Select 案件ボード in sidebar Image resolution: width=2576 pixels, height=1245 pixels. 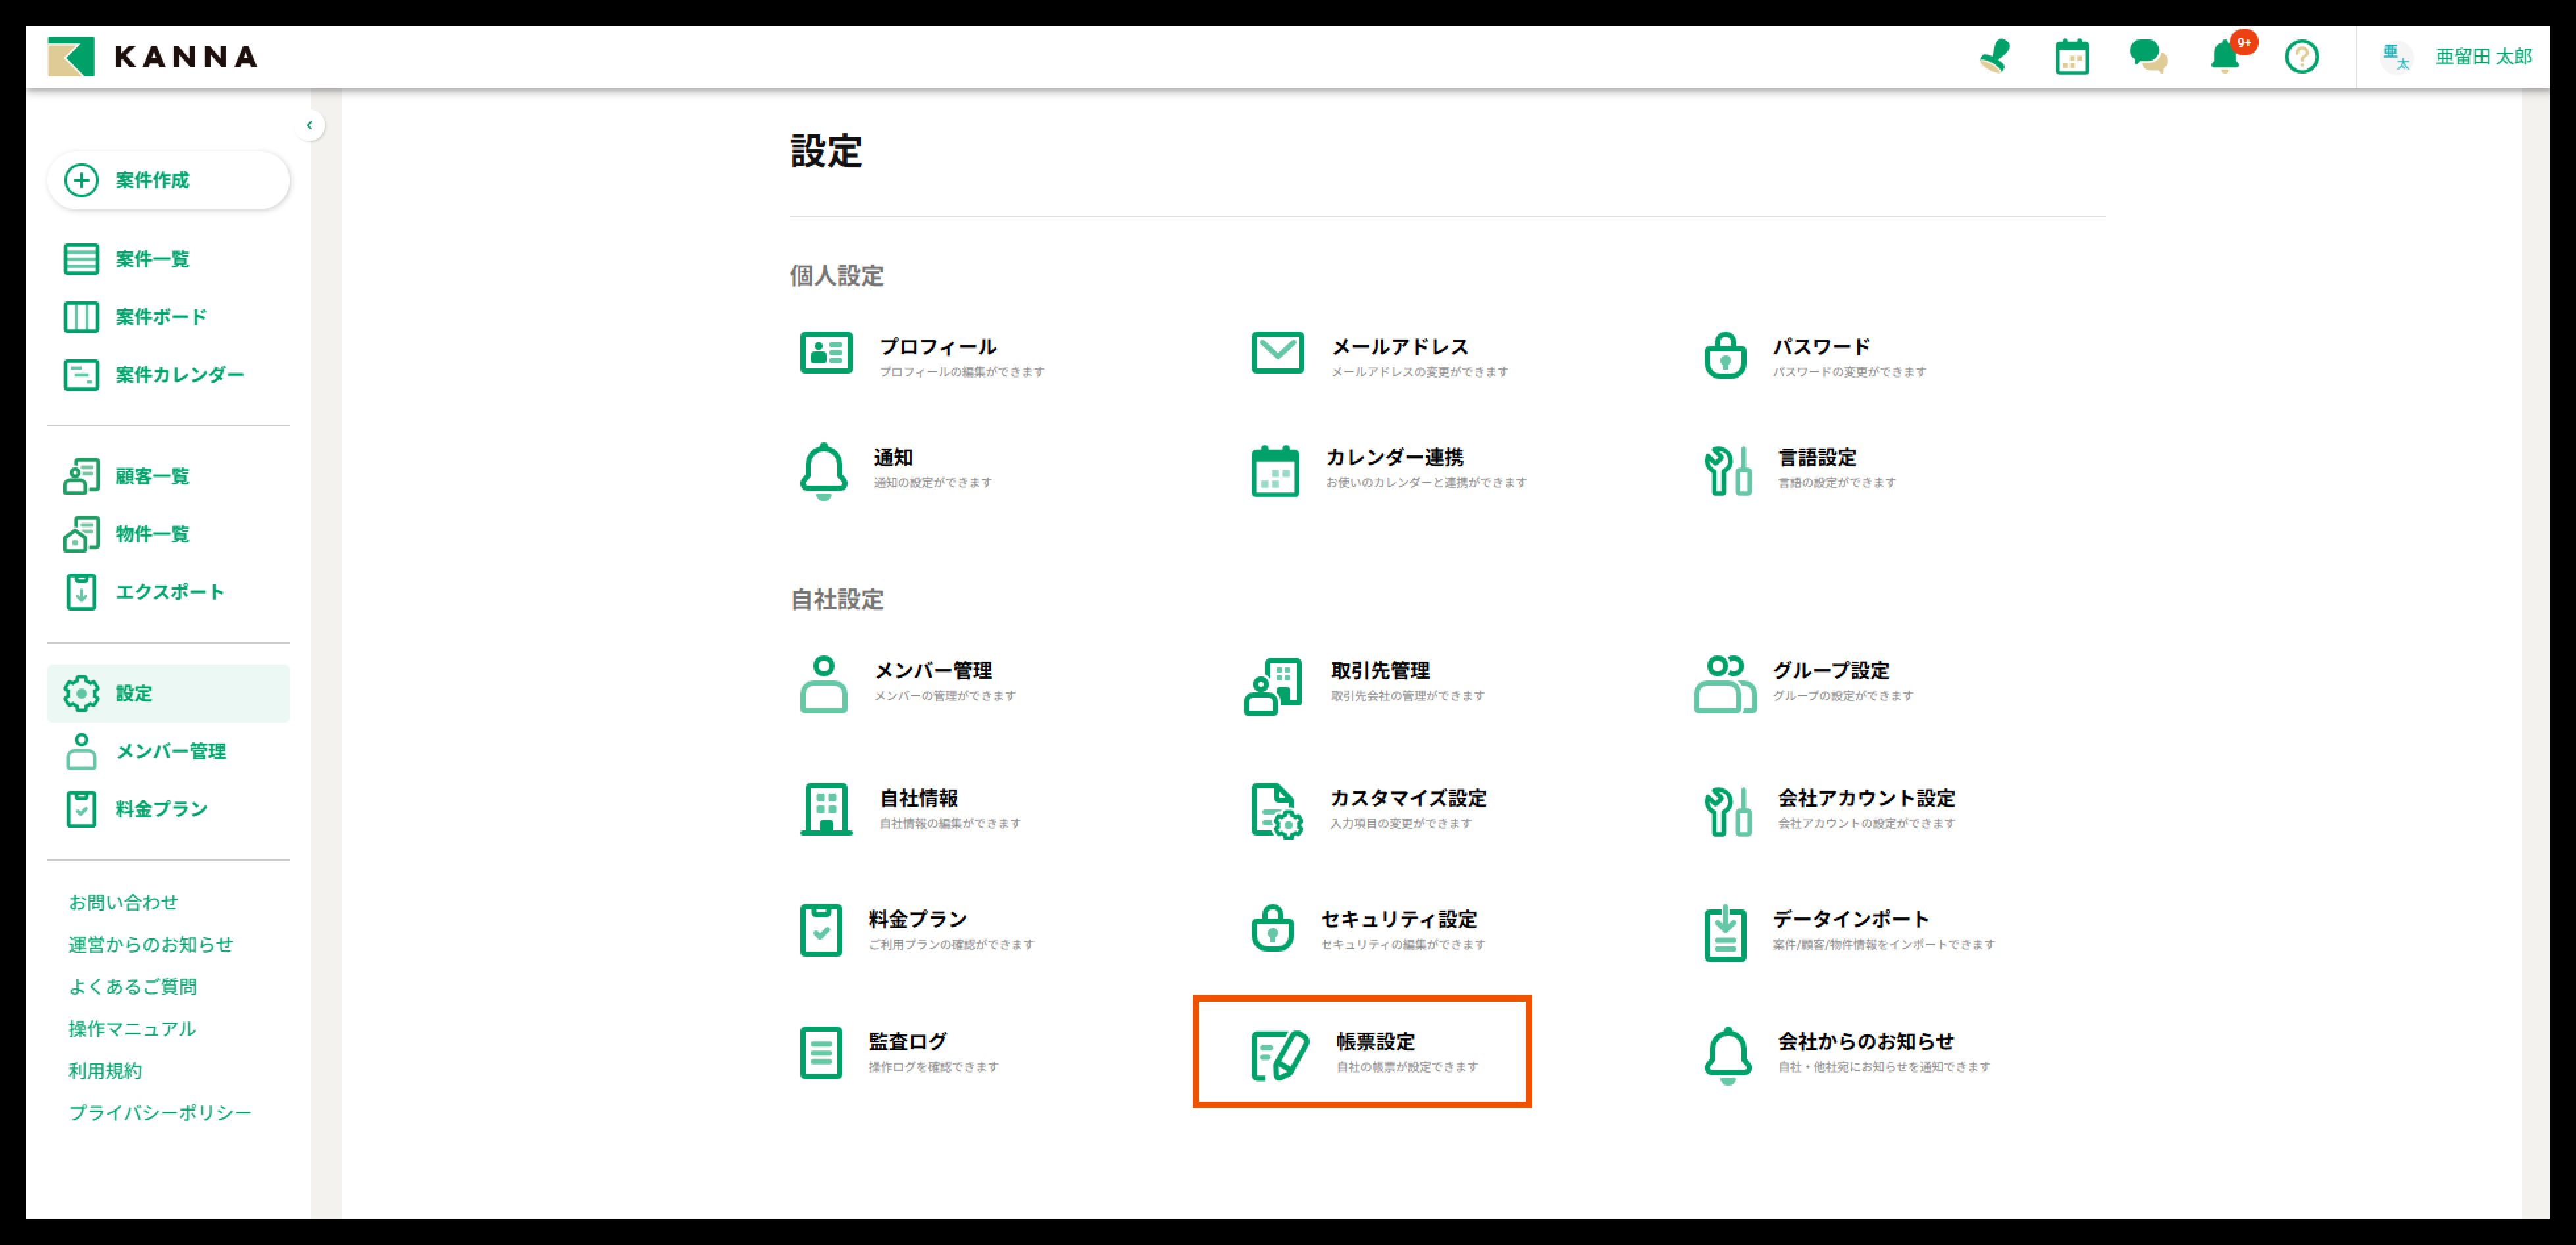[x=160, y=317]
